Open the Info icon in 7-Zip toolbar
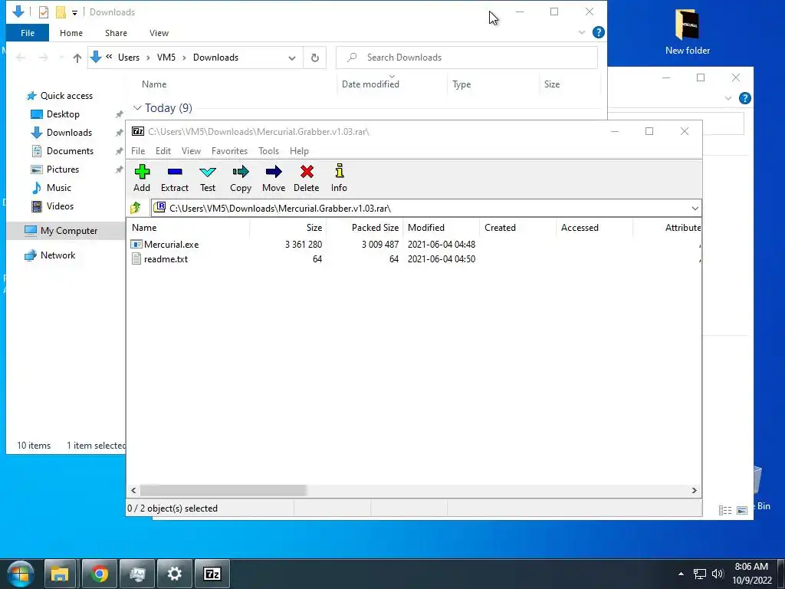 point(339,178)
